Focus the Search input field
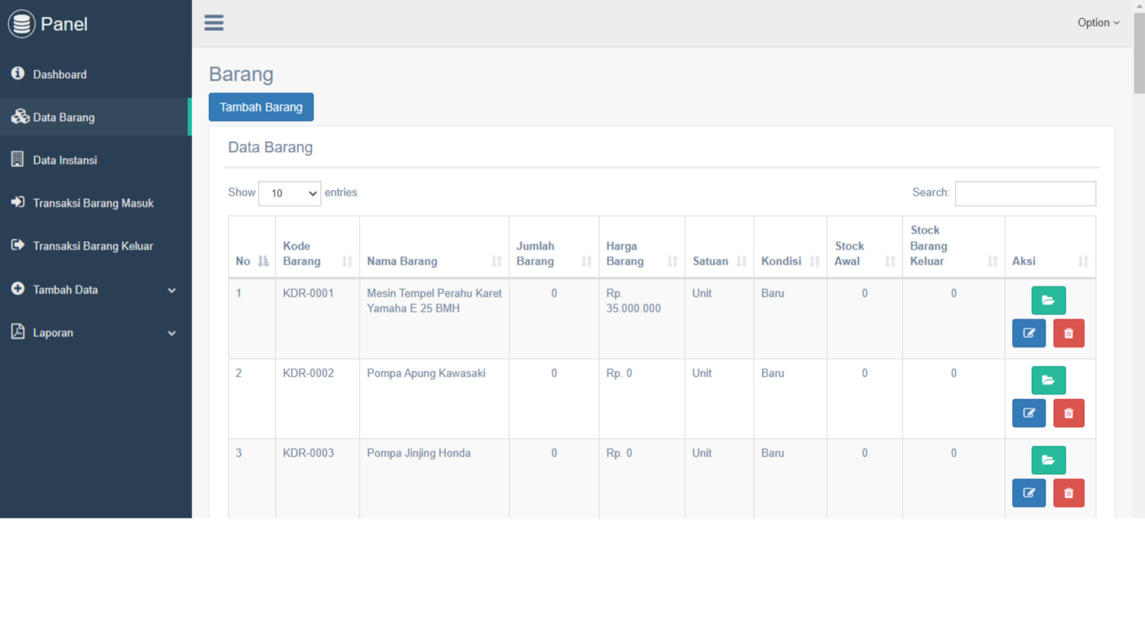The width and height of the screenshot is (1145, 644). (x=1025, y=193)
